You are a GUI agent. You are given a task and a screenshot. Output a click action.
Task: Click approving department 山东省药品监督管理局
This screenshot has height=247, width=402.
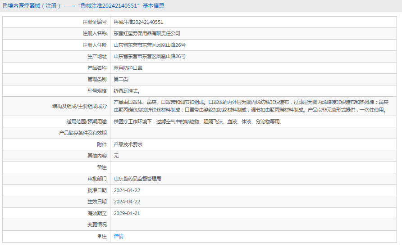pos(137,179)
